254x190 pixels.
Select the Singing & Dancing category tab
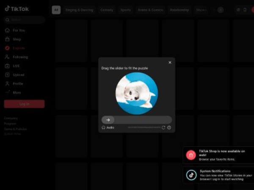[80, 10]
